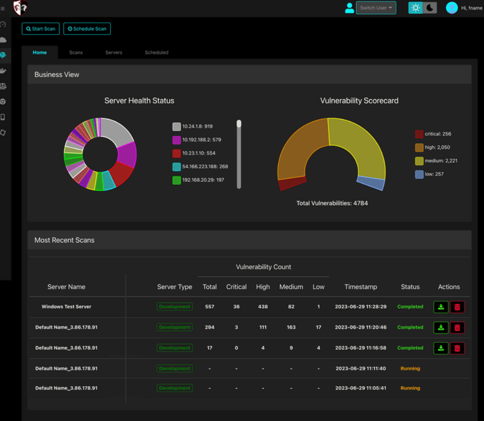Click Development tag in Windows Test Server row
This screenshot has width=484, height=421.
(175, 307)
